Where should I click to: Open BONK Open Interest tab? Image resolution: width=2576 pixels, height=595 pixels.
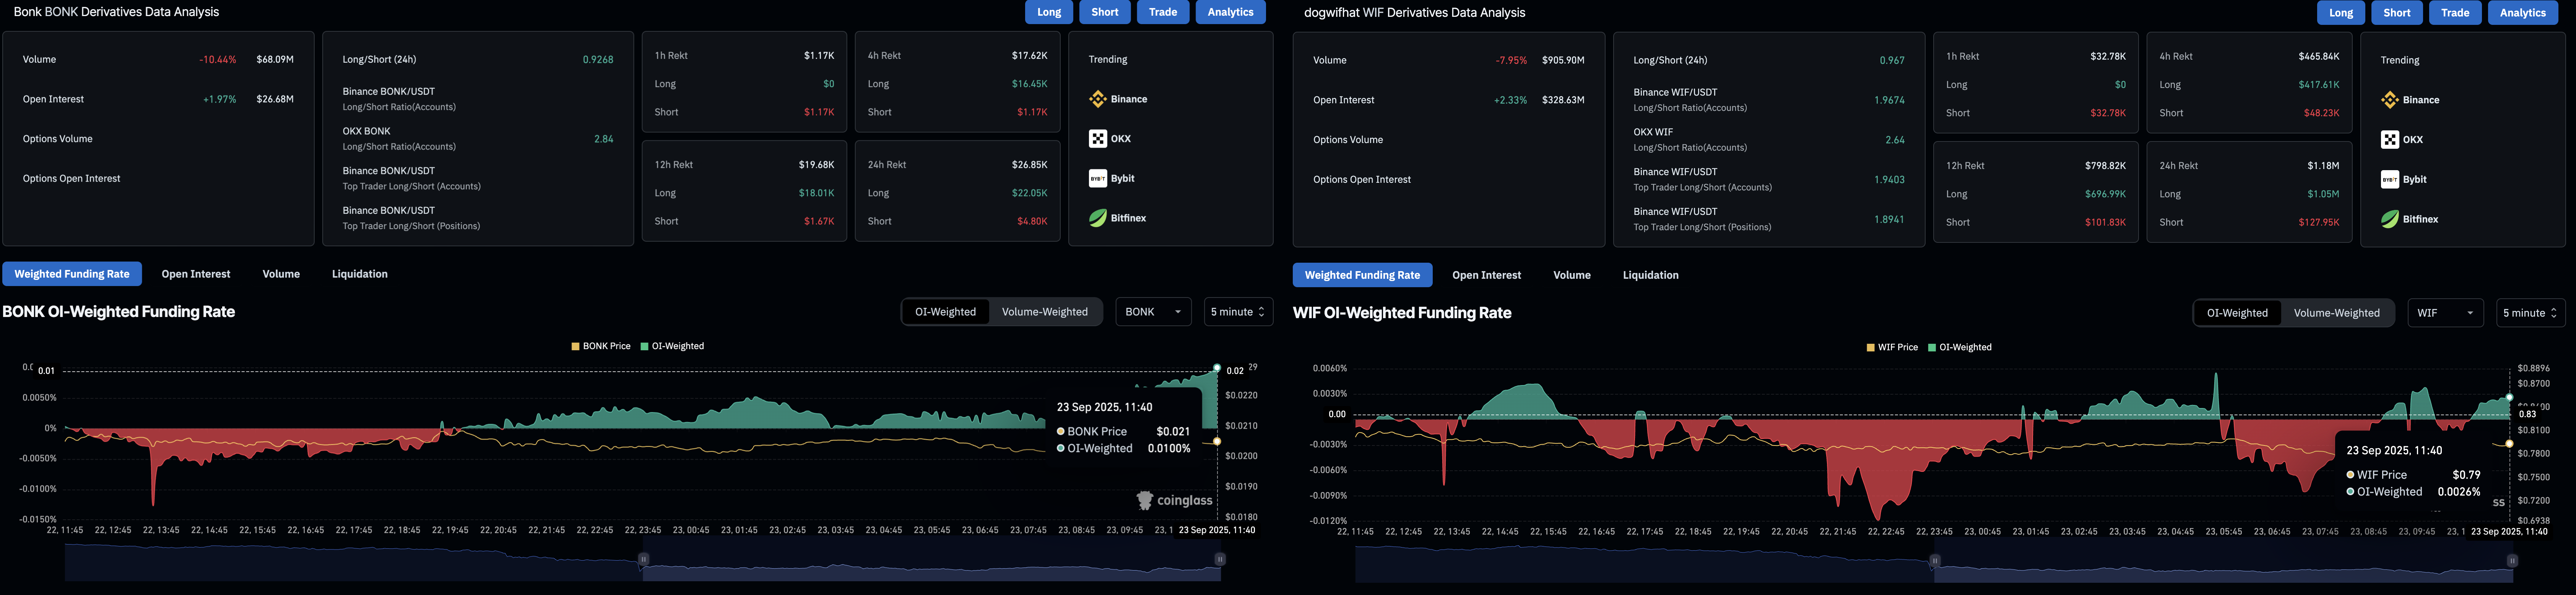point(196,274)
